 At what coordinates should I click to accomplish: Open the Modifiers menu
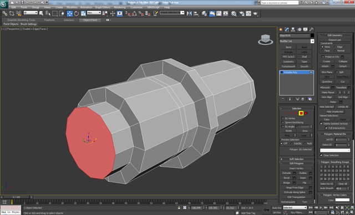coord(72,7)
